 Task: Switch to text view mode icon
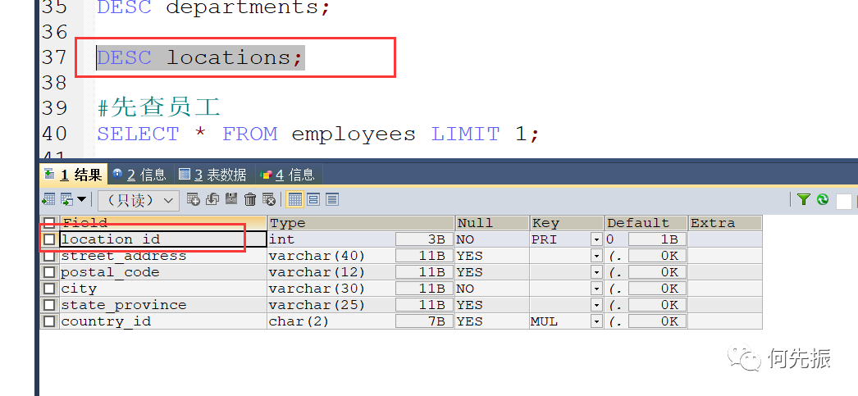coord(332,200)
